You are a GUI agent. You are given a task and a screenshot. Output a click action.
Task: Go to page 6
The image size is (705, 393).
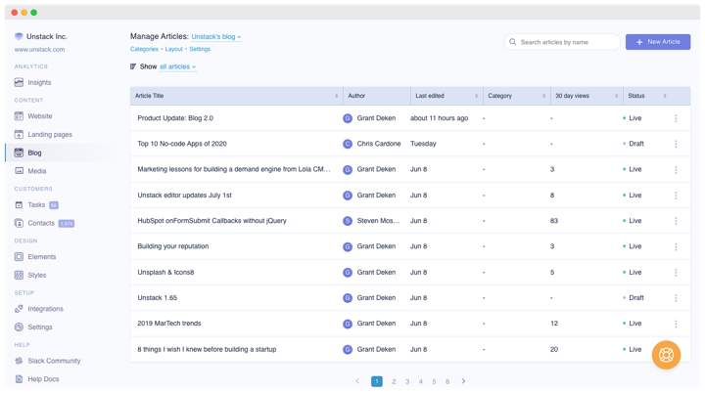447,382
